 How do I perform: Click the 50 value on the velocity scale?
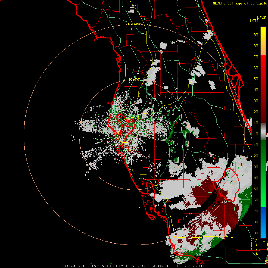256,79
